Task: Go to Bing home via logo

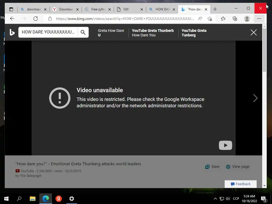Action: tap(12, 32)
